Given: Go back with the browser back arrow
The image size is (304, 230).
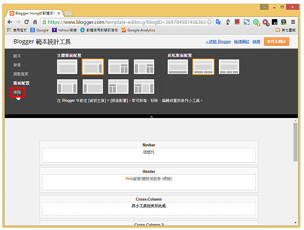Looking at the screenshot, I should pyautogui.click(x=9, y=22).
